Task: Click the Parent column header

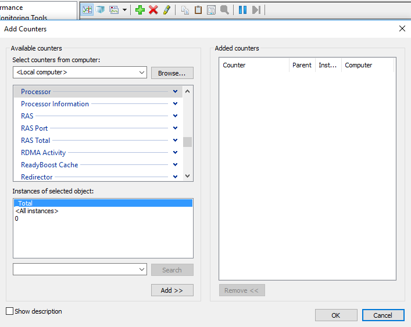Action: coord(302,65)
